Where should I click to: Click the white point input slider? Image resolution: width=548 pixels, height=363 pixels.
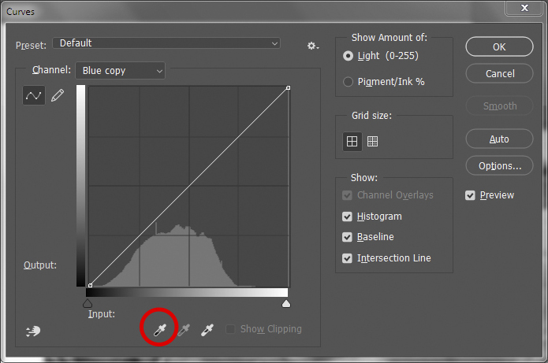point(286,303)
